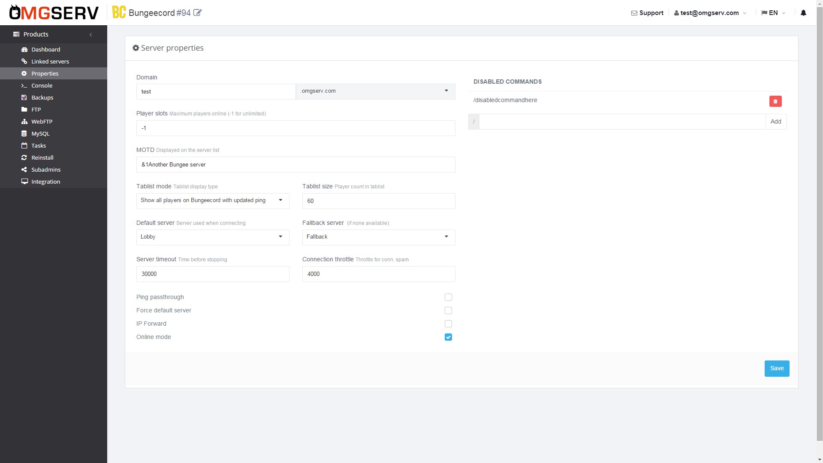Enable Force default server checkbox
The width and height of the screenshot is (823, 463).
click(448, 310)
